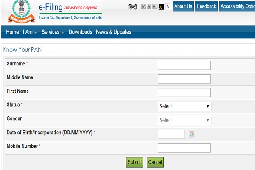Go to the Home menu item

pyautogui.click(x=12, y=32)
